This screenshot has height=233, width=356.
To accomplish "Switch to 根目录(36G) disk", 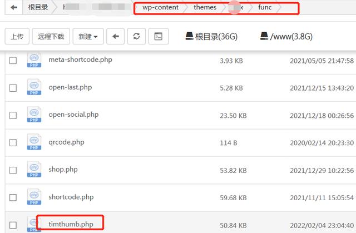I will pos(211,37).
